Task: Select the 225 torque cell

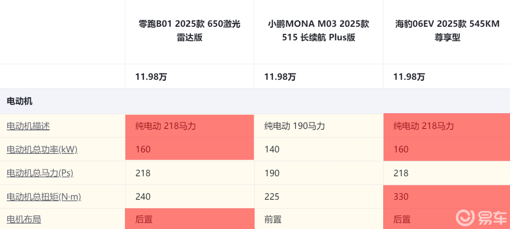Action: 272,197
